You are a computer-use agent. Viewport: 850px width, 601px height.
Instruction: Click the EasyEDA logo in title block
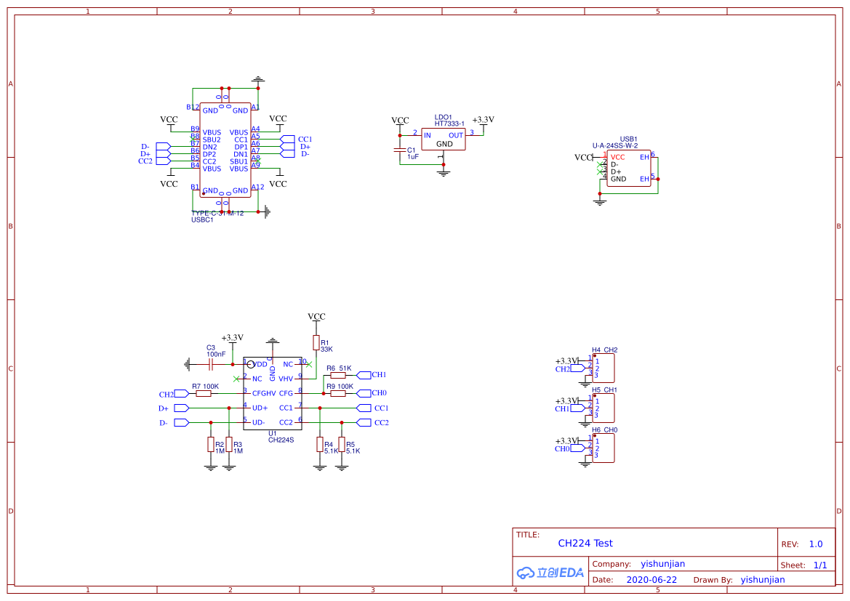[550, 572]
